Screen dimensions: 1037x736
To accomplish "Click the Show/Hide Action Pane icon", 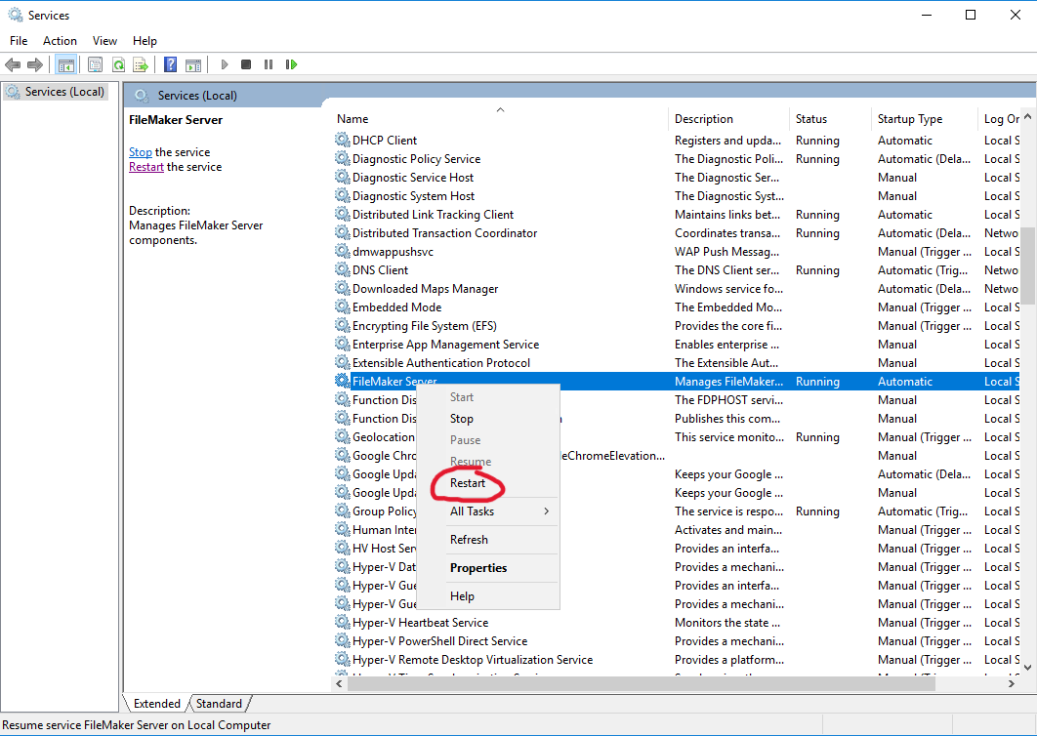I will tap(193, 64).
